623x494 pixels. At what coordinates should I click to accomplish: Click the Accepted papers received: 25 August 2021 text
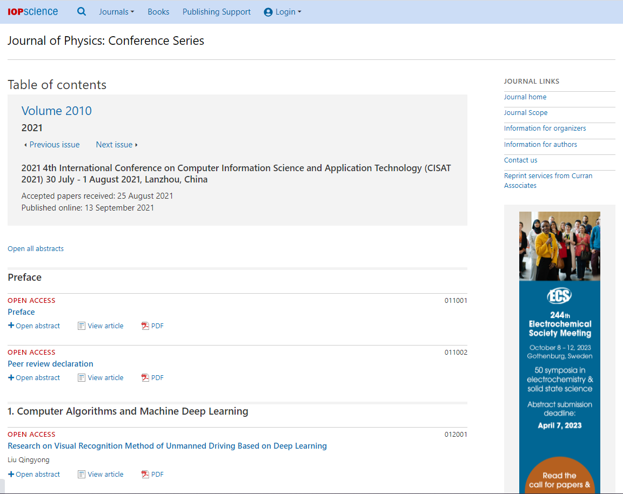[x=97, y=196]
